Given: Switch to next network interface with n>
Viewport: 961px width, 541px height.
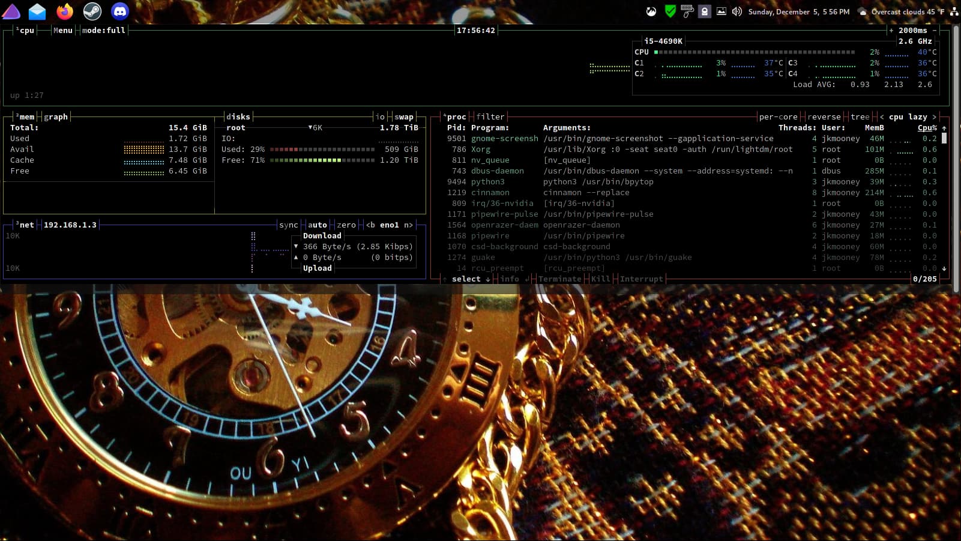Looking at the screenshot, I should (409, 225).
